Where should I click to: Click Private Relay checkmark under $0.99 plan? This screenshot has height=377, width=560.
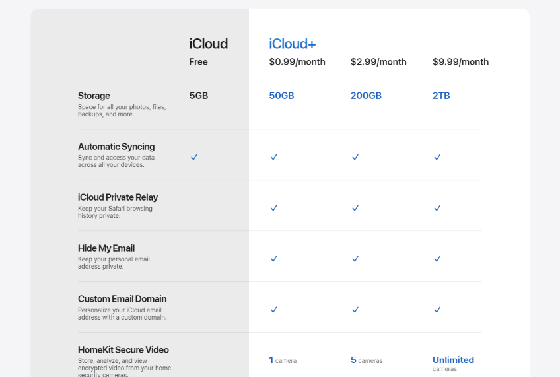(273, 208)
